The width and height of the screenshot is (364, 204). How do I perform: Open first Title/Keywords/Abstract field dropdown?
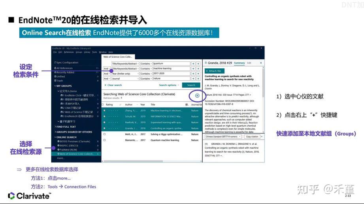tap(125, 64)
